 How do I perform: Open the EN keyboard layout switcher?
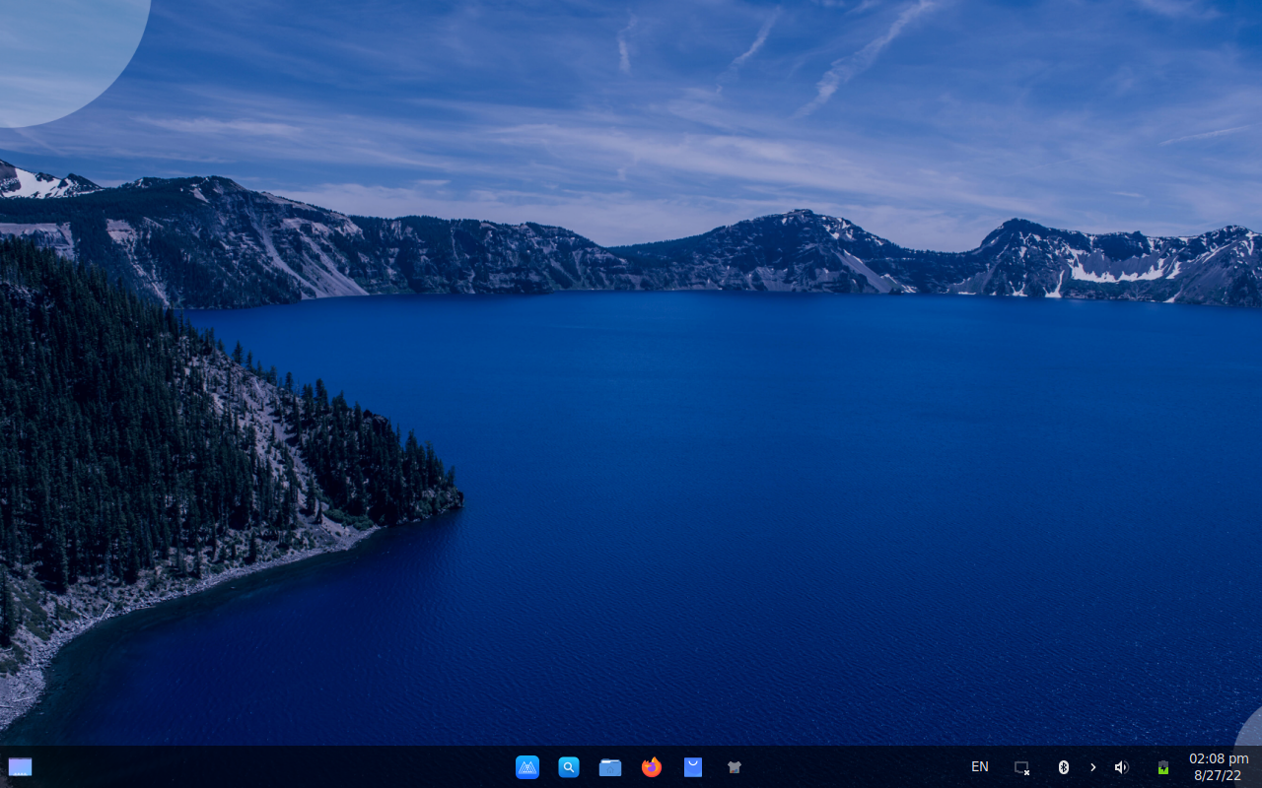coord(979,766)
